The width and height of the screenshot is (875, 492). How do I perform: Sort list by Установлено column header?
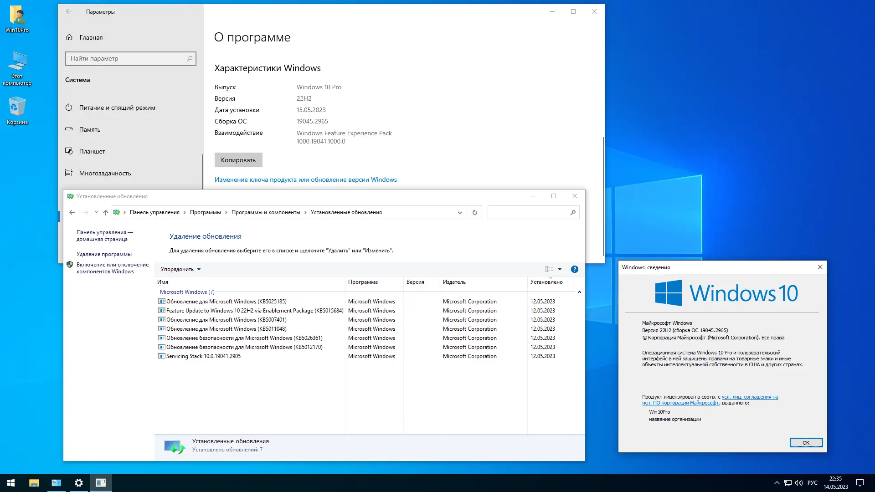[x=546, y=282]
